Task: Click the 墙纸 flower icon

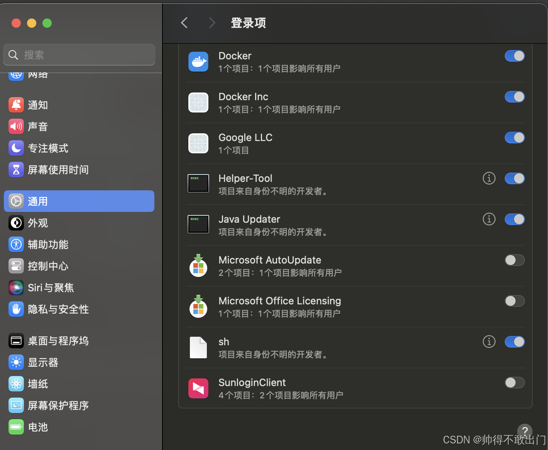Action: click(16, 384)
